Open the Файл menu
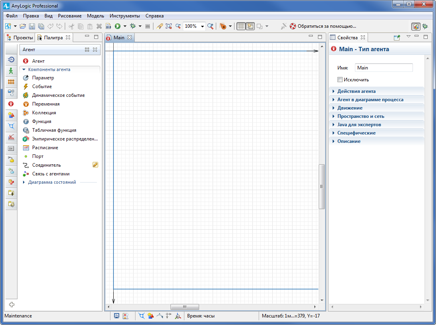The image size is (436, 325). (12, 16)
